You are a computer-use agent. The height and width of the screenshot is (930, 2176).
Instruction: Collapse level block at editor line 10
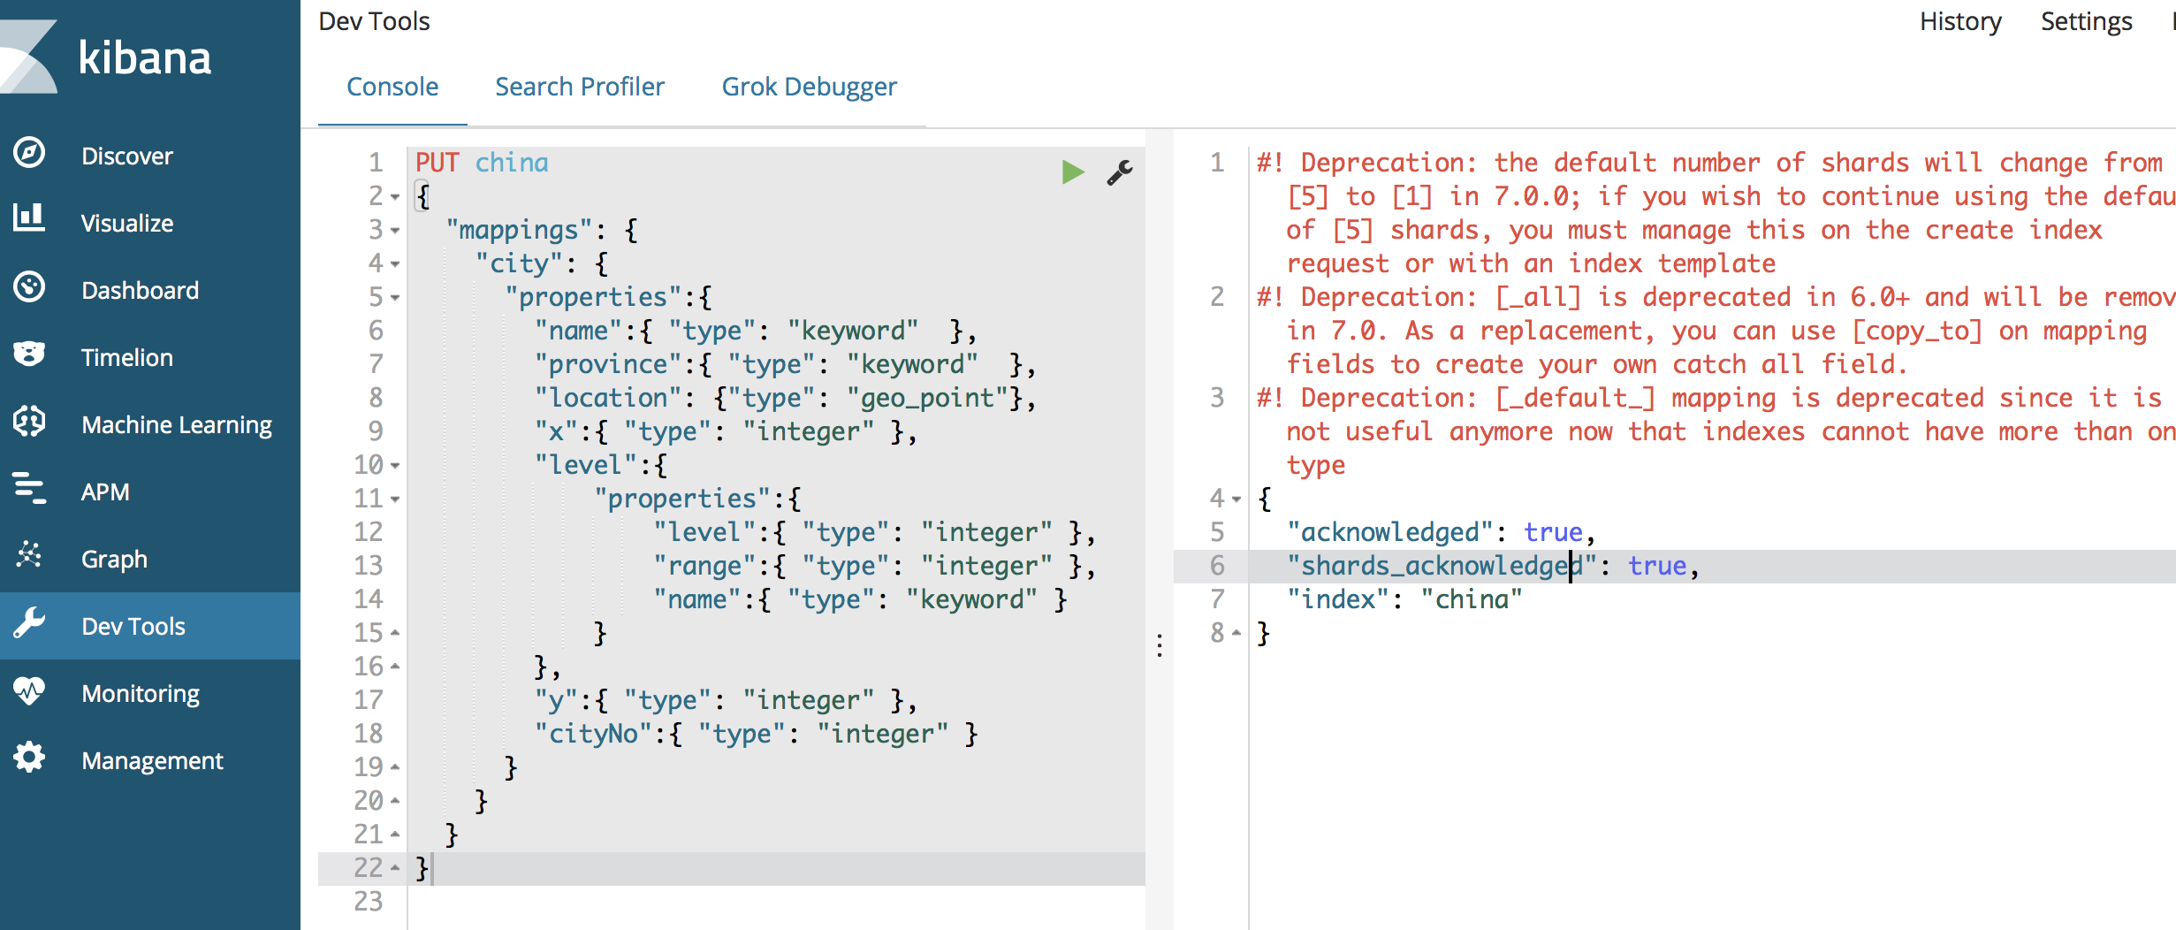pyautogui.click(x=395, y=466)
